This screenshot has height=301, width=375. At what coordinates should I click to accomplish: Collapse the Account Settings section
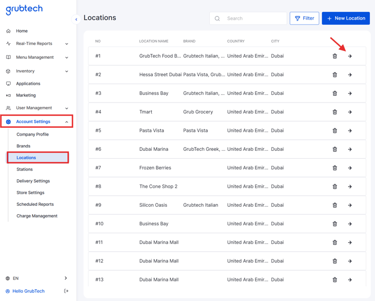67,122
